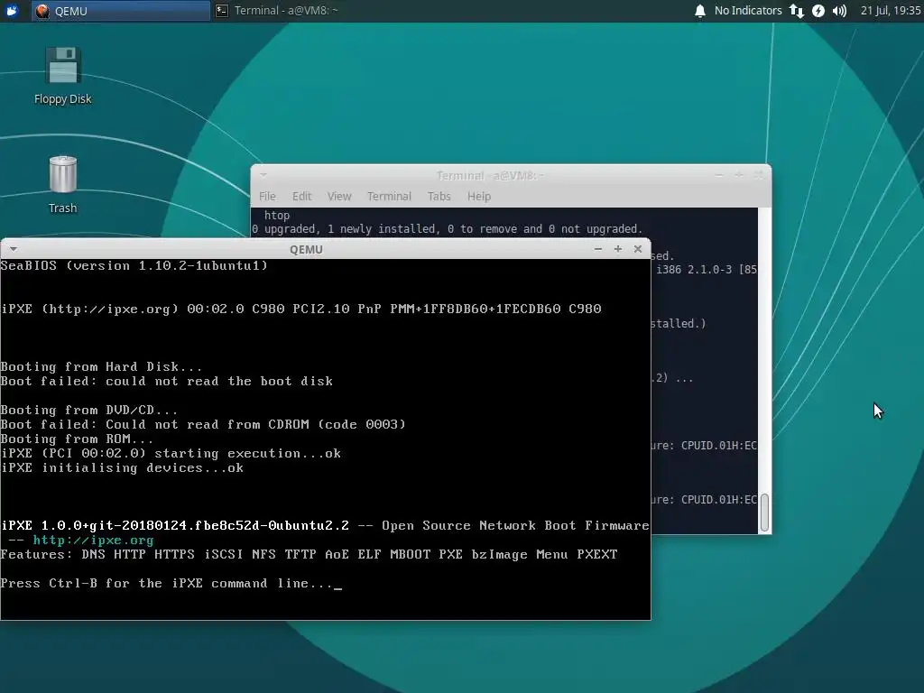Screen dimensions: 924x693
Task: Click '0 upgraded, 1 newly installed' Terminal line
Action: coord(447,228)
